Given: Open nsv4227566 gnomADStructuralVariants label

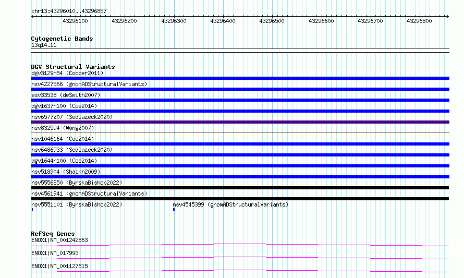Looking at the screenshot, I should click(89, 84).
